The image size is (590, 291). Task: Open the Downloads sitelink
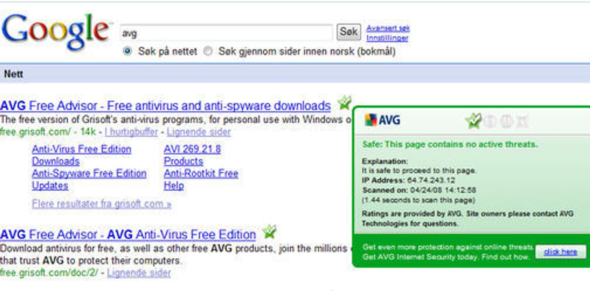(x=56, y=161)
